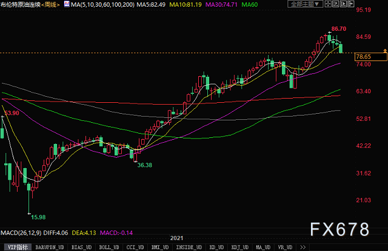The width and height of the screenshot is (388, 251).
Task: Switch to the KDJ_UD indicator tab
Action: (x=240, y=247)
